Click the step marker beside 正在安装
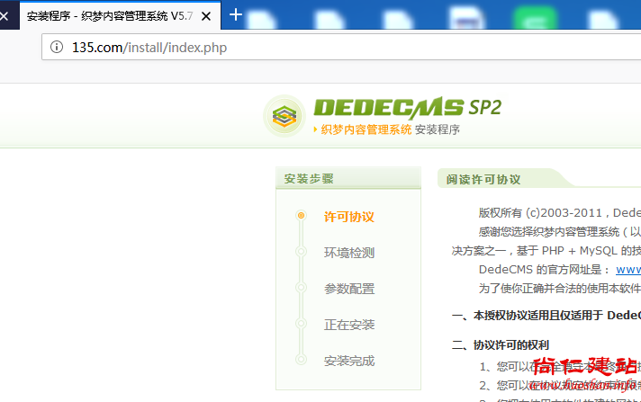The width and height of the screenshot is (641, 402). click(301, 323)
